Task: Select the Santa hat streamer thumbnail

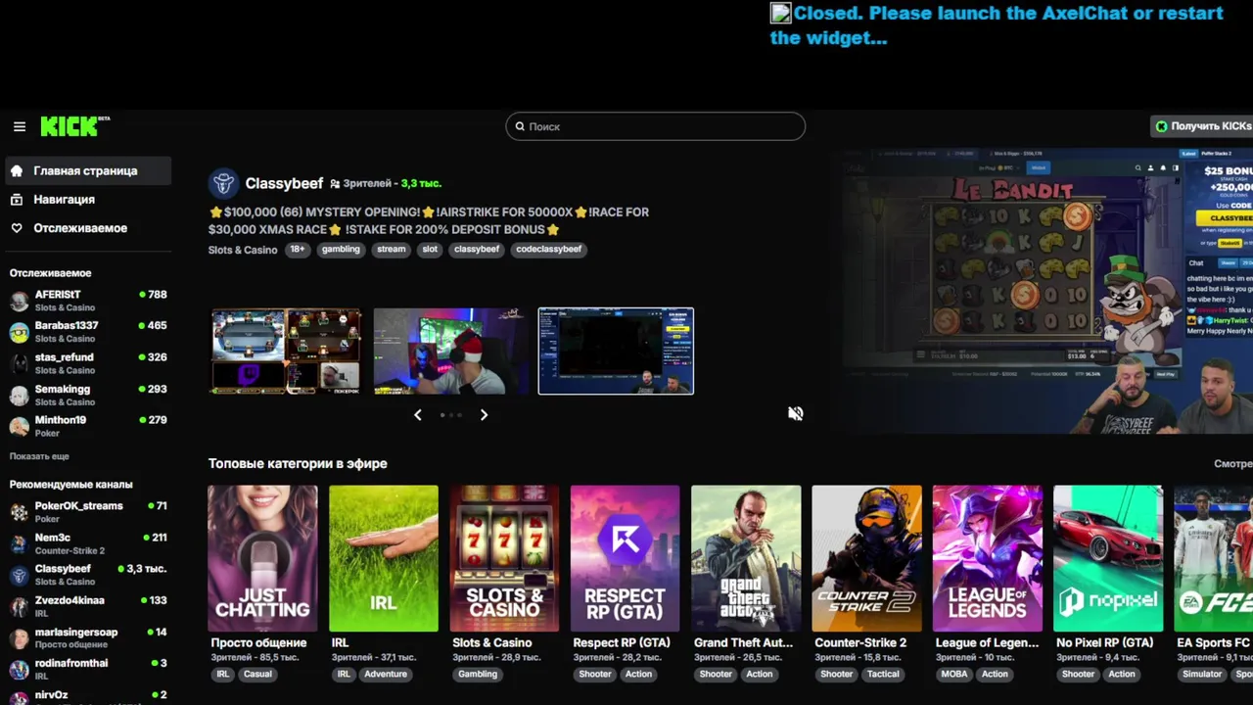Action: 450,352
